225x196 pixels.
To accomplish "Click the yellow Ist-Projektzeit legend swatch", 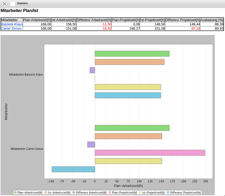I will [140, 192].
